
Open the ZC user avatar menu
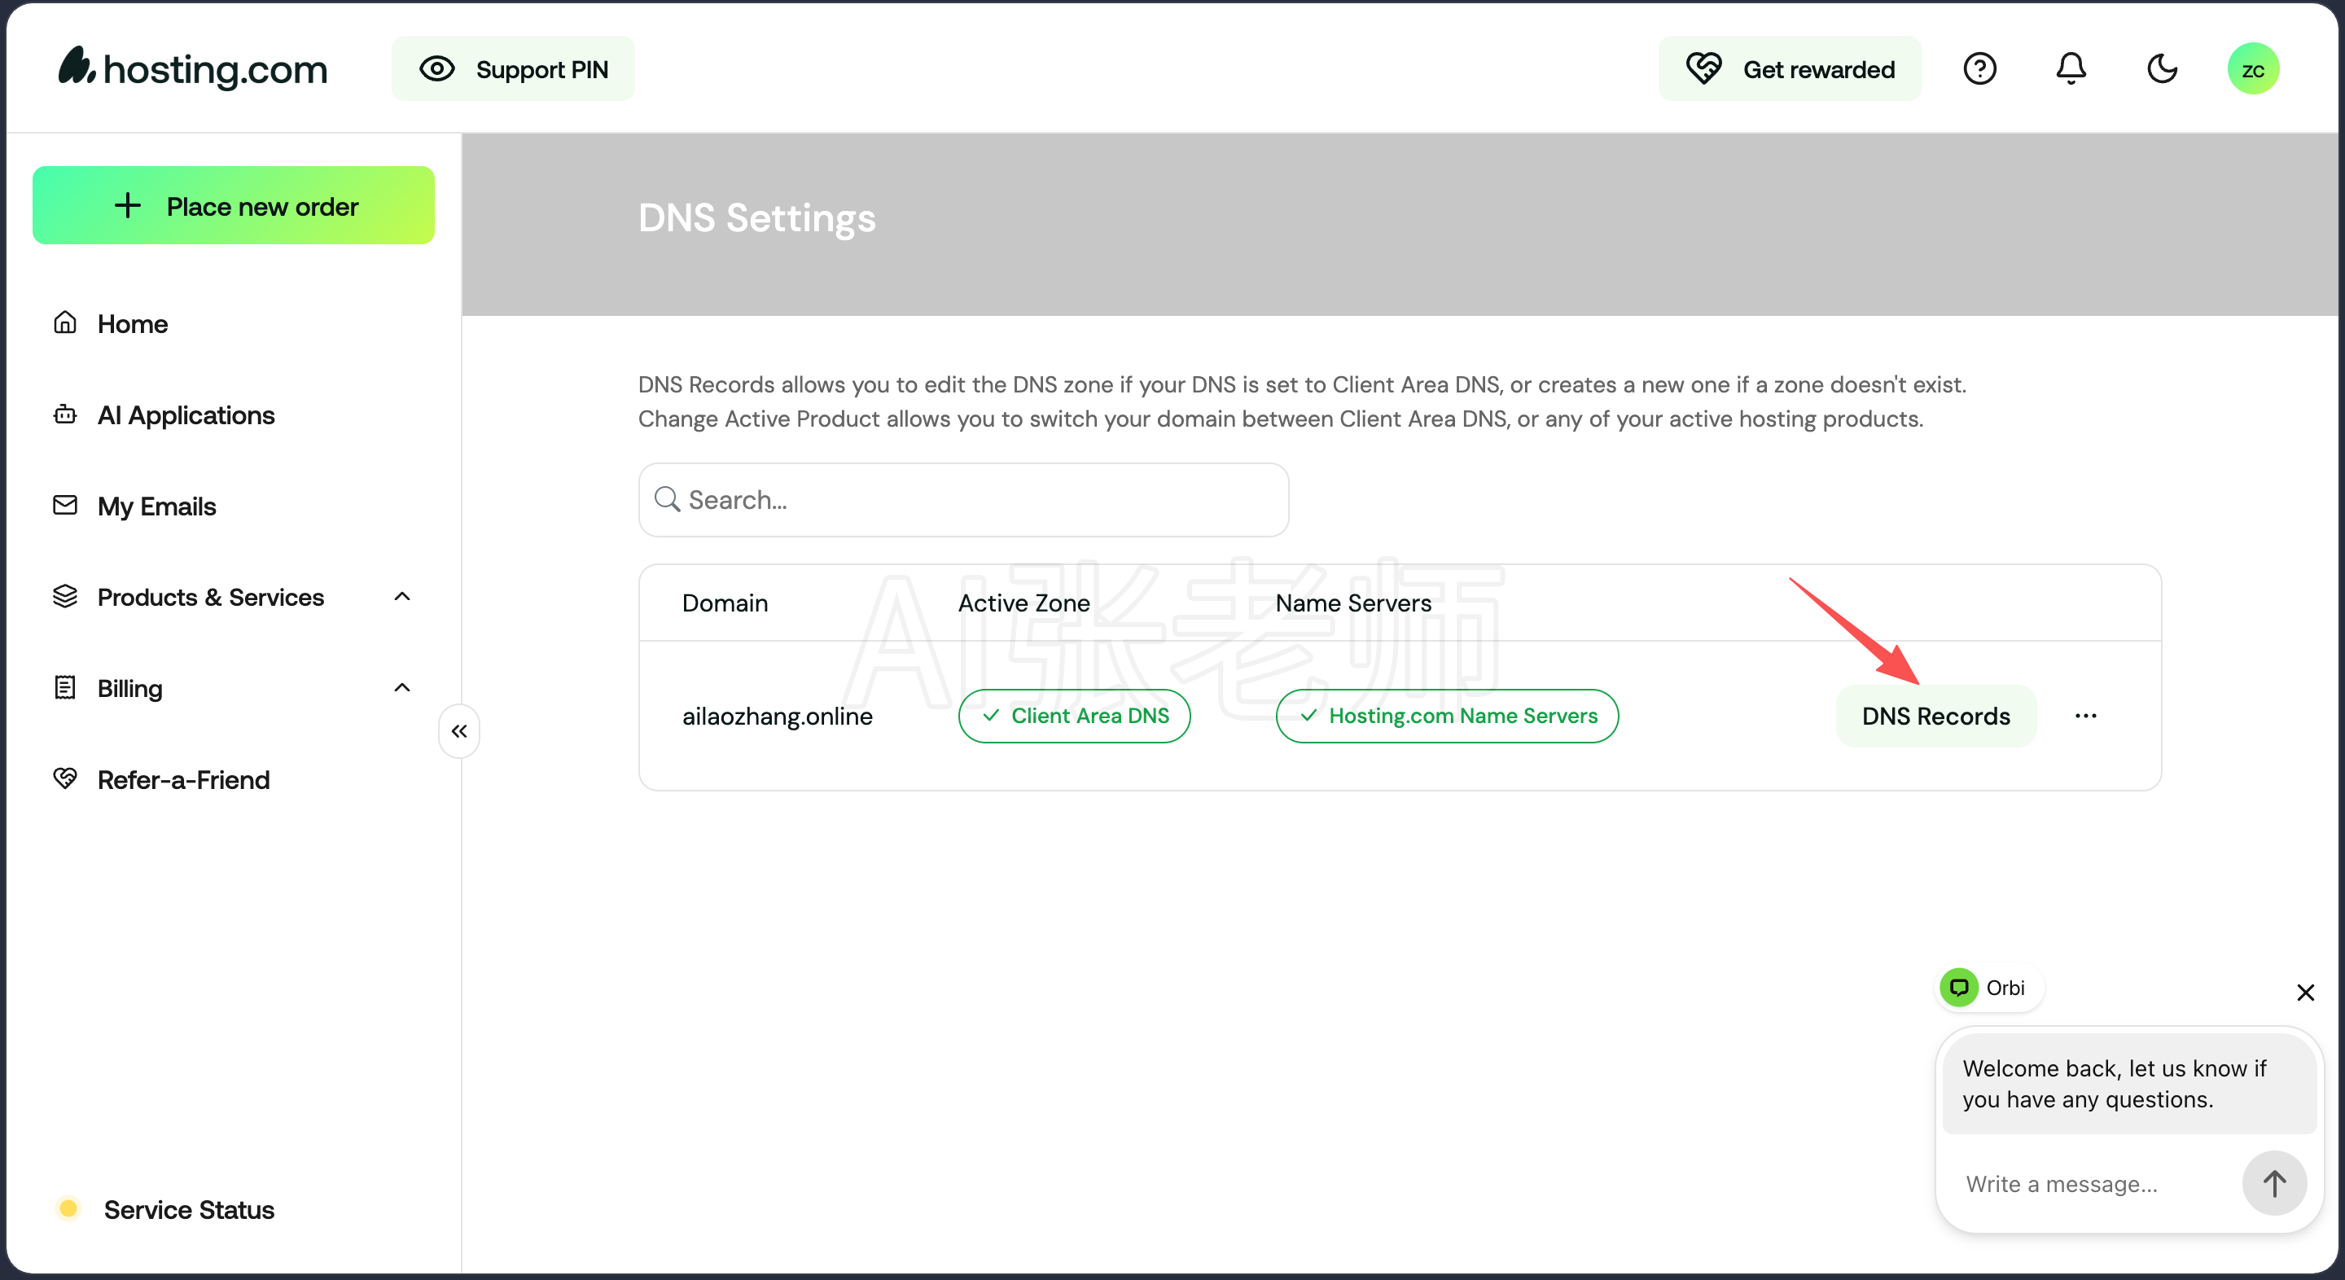click(2253, 69)
